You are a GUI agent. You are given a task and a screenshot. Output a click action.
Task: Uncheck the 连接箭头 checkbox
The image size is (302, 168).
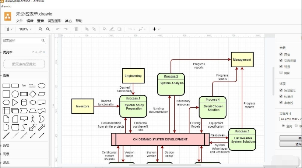[x=281, y=90]
